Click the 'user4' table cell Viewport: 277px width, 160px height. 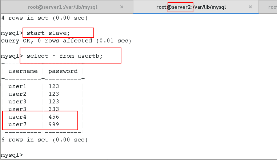click(x=17, y=117)
